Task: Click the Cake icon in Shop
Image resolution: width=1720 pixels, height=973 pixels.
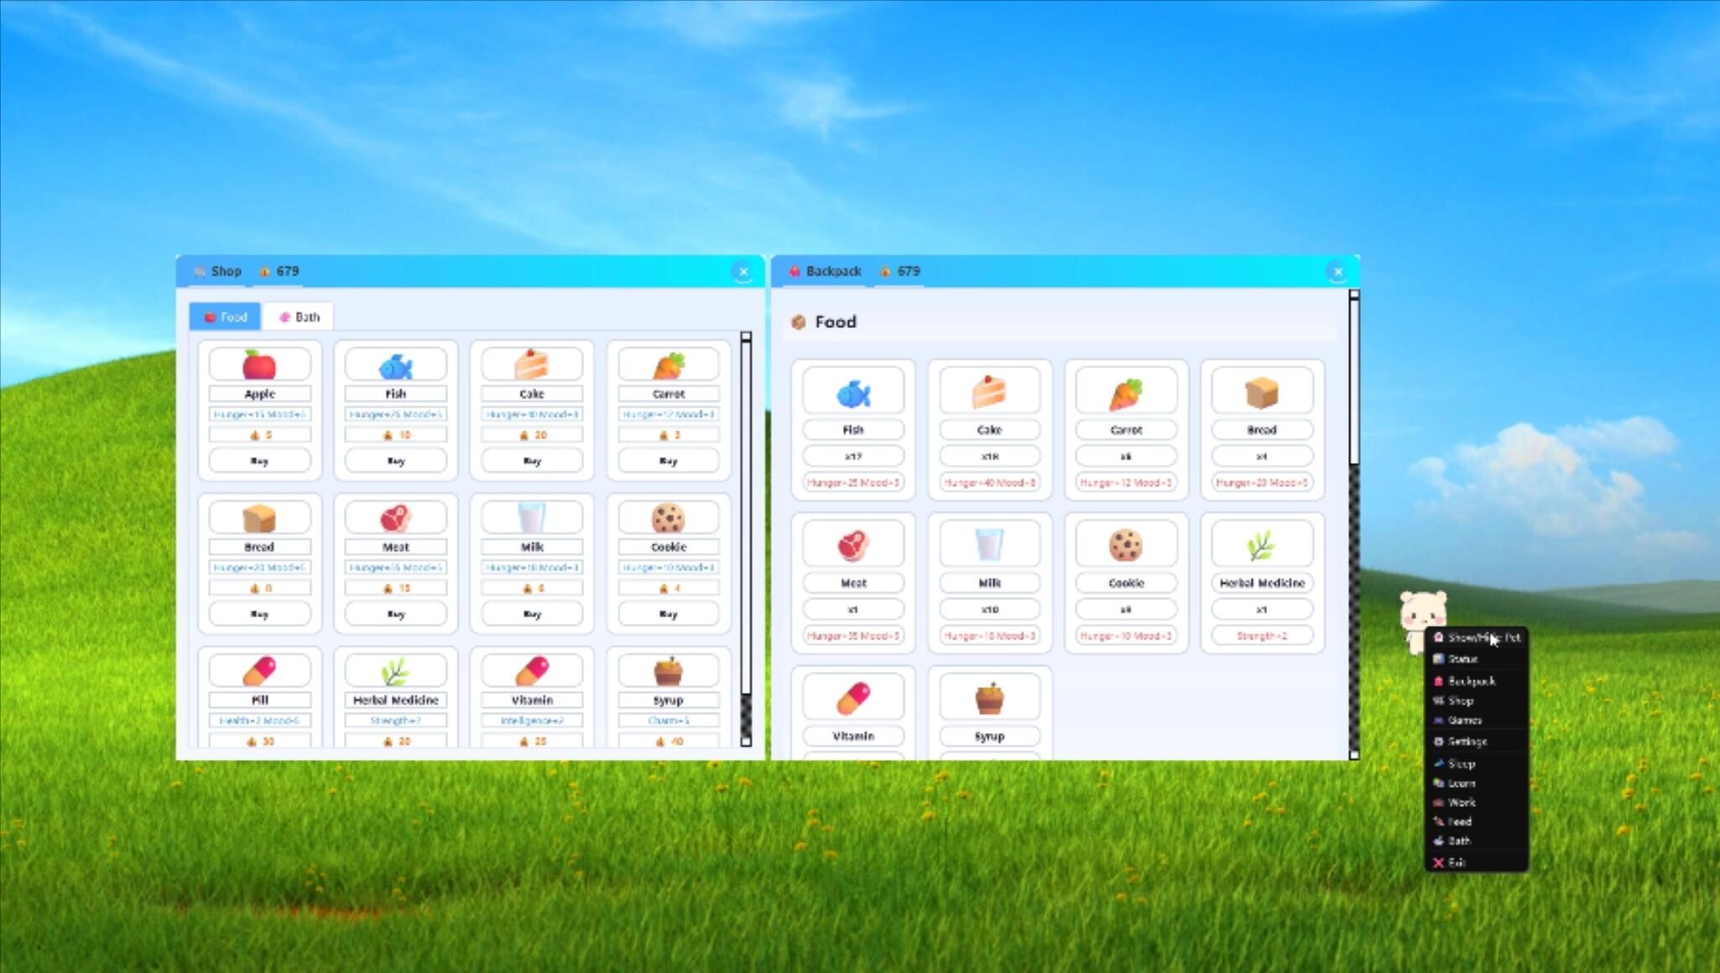Action: tap(531, 365)
